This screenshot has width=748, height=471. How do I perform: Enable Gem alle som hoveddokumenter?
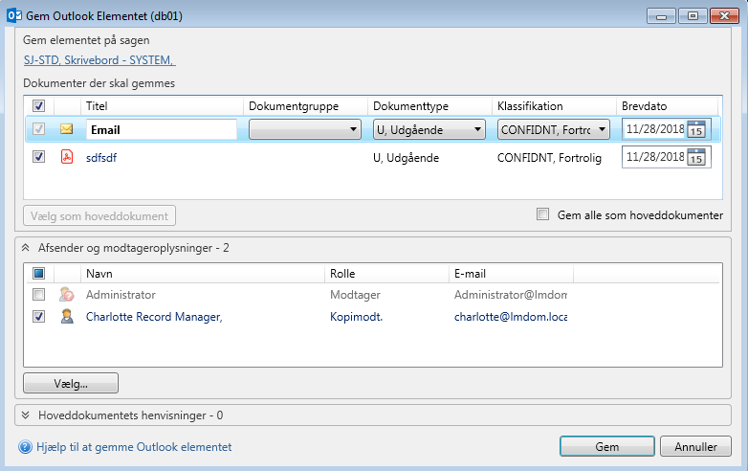(x=543, y=215)
